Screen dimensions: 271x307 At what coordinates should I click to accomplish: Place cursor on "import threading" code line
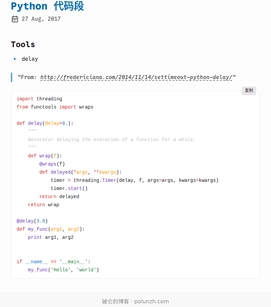[x=39, y=99]
